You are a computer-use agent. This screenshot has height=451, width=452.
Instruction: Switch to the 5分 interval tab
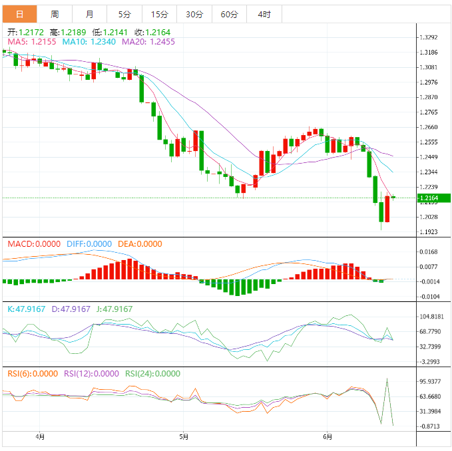124,14
